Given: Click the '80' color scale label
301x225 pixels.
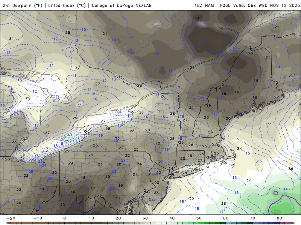Looking at the screenshot, I should click(x=280, y=218).
